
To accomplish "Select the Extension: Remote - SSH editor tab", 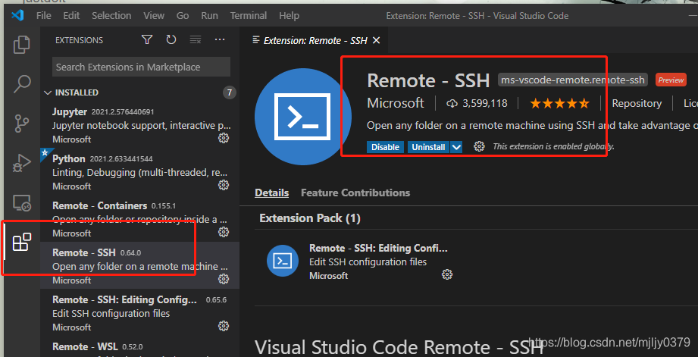I will [315, 40].
